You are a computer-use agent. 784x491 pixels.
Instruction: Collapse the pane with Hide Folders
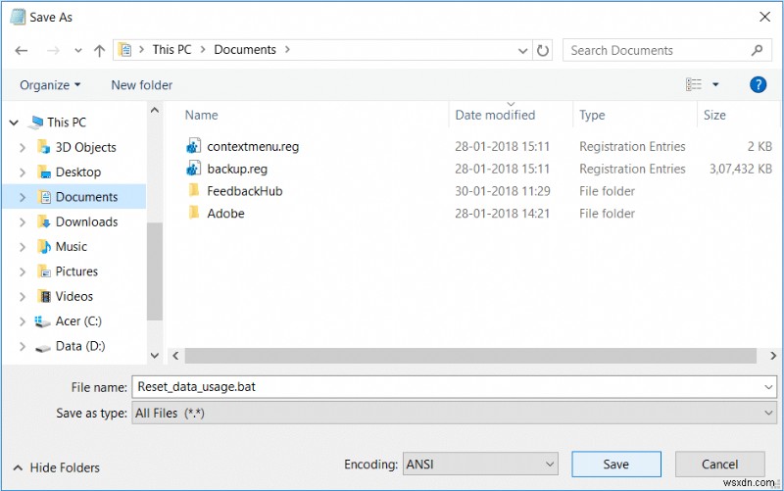tap(56, 467)
